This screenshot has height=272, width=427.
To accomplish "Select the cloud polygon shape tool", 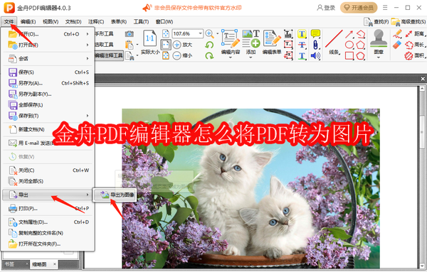I will click(361, 55).
